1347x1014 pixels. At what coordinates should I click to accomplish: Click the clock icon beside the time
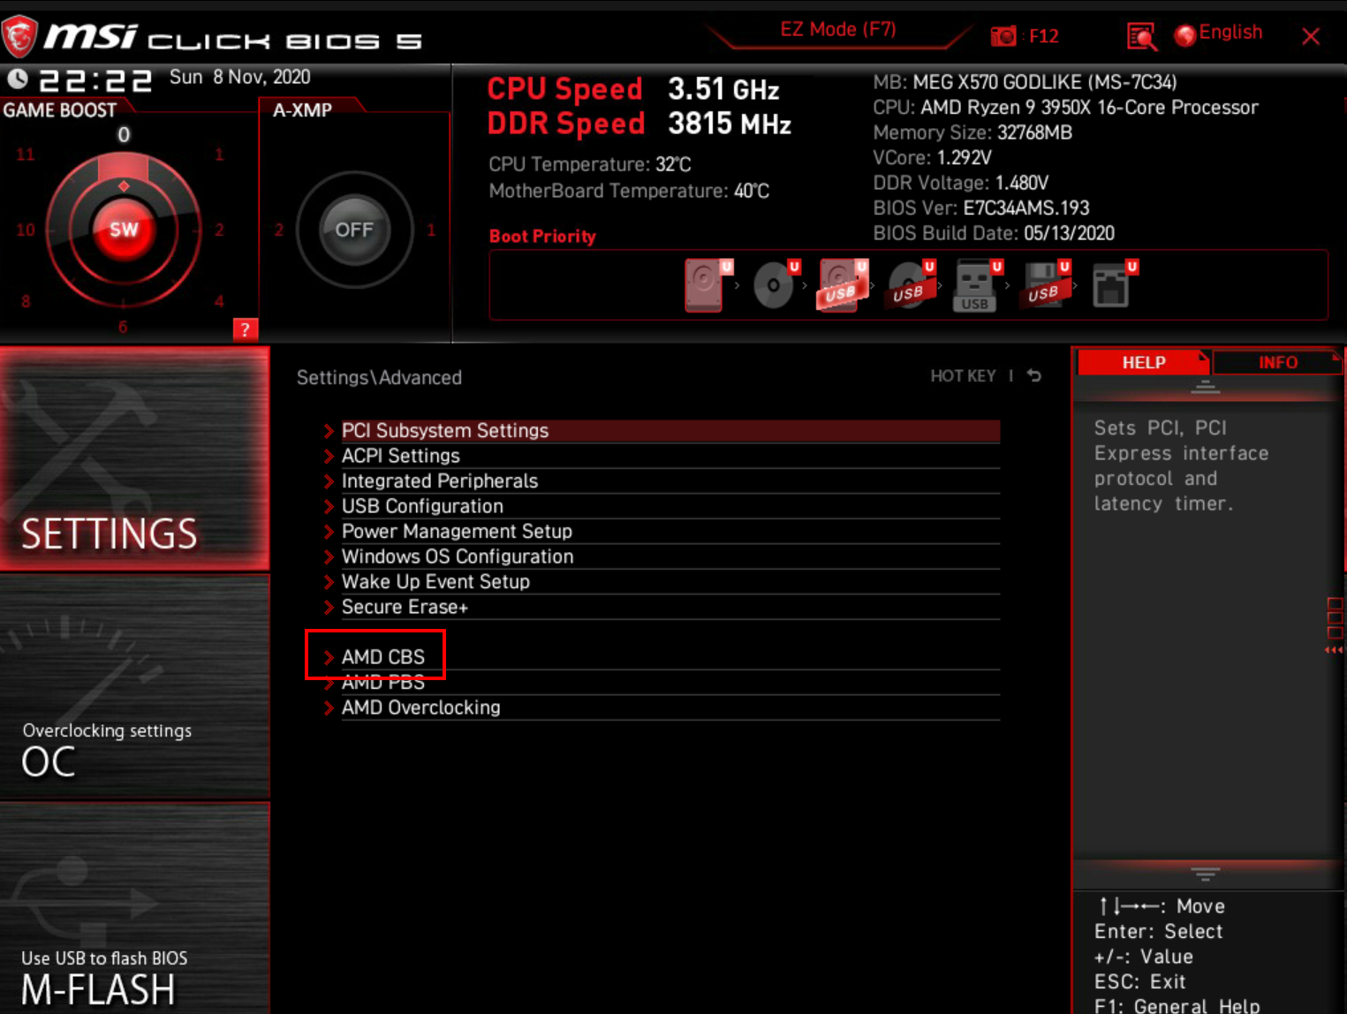[x=17, y=79]
